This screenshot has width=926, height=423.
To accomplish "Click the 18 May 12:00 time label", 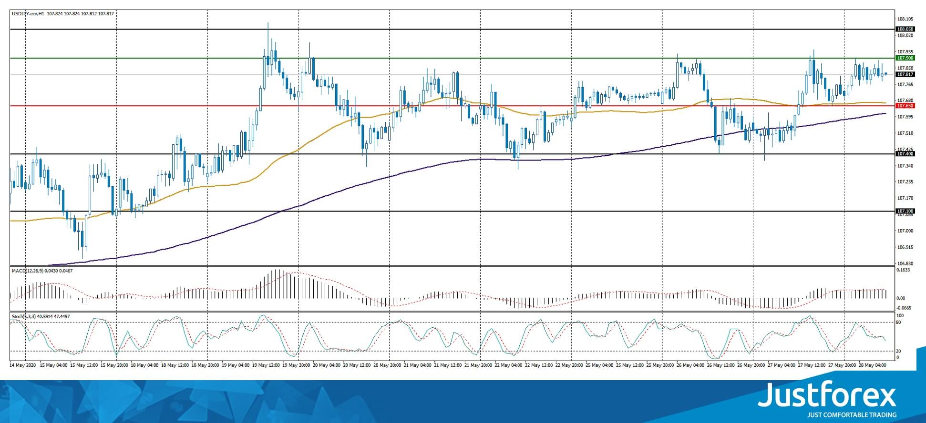I will tap(175, 365).
